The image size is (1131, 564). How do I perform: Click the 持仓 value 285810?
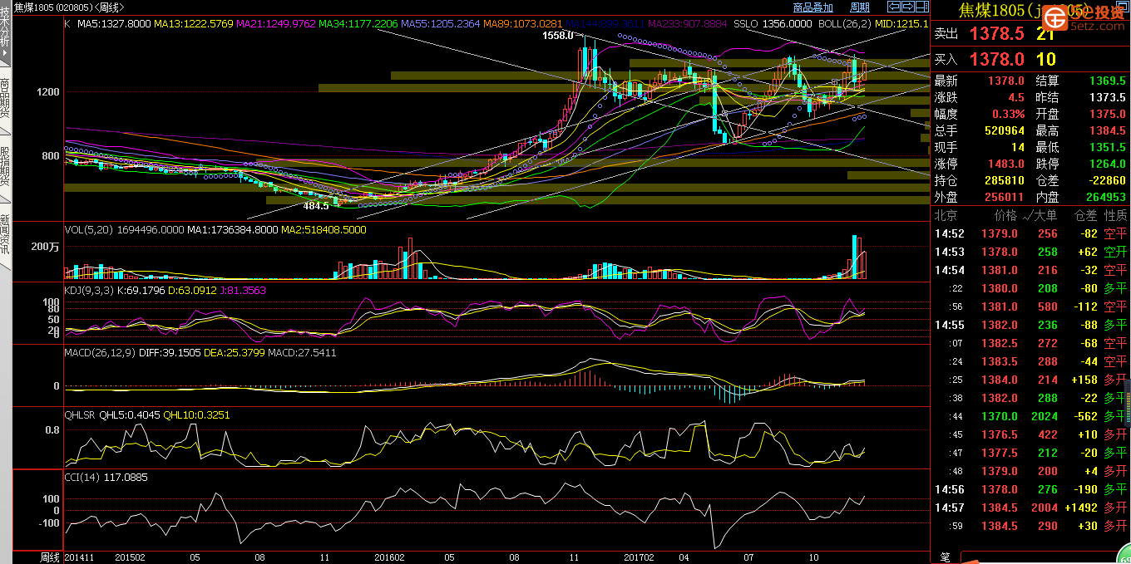pos(1004,180)
